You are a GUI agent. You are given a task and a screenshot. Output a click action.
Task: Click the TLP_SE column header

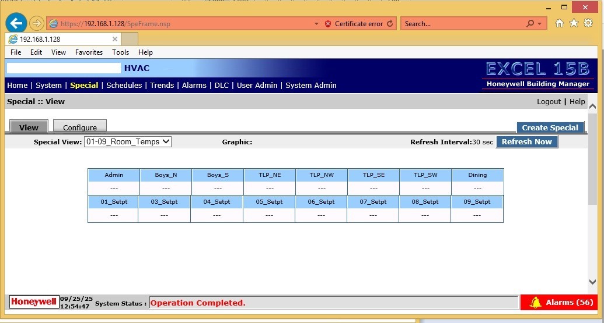click(373, 175)
